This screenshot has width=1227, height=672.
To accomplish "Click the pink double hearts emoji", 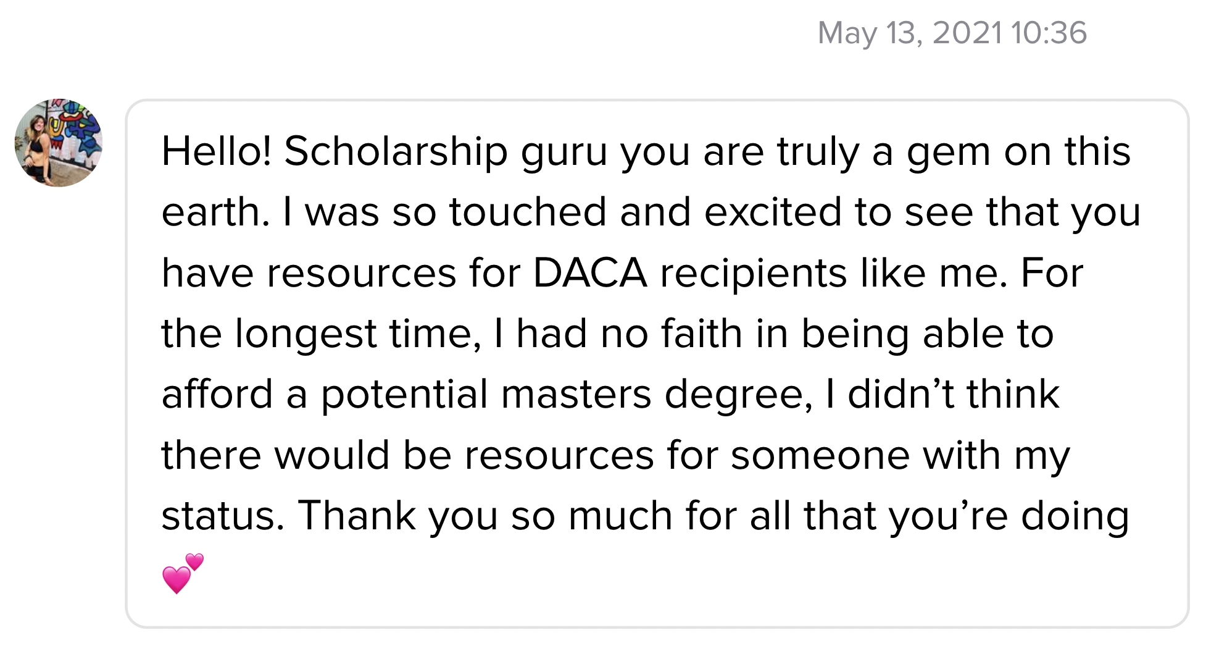I will click(x=183, y=574).
